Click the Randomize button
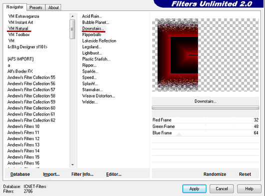Viewport: 265px width, 196px height. [215, 174]
